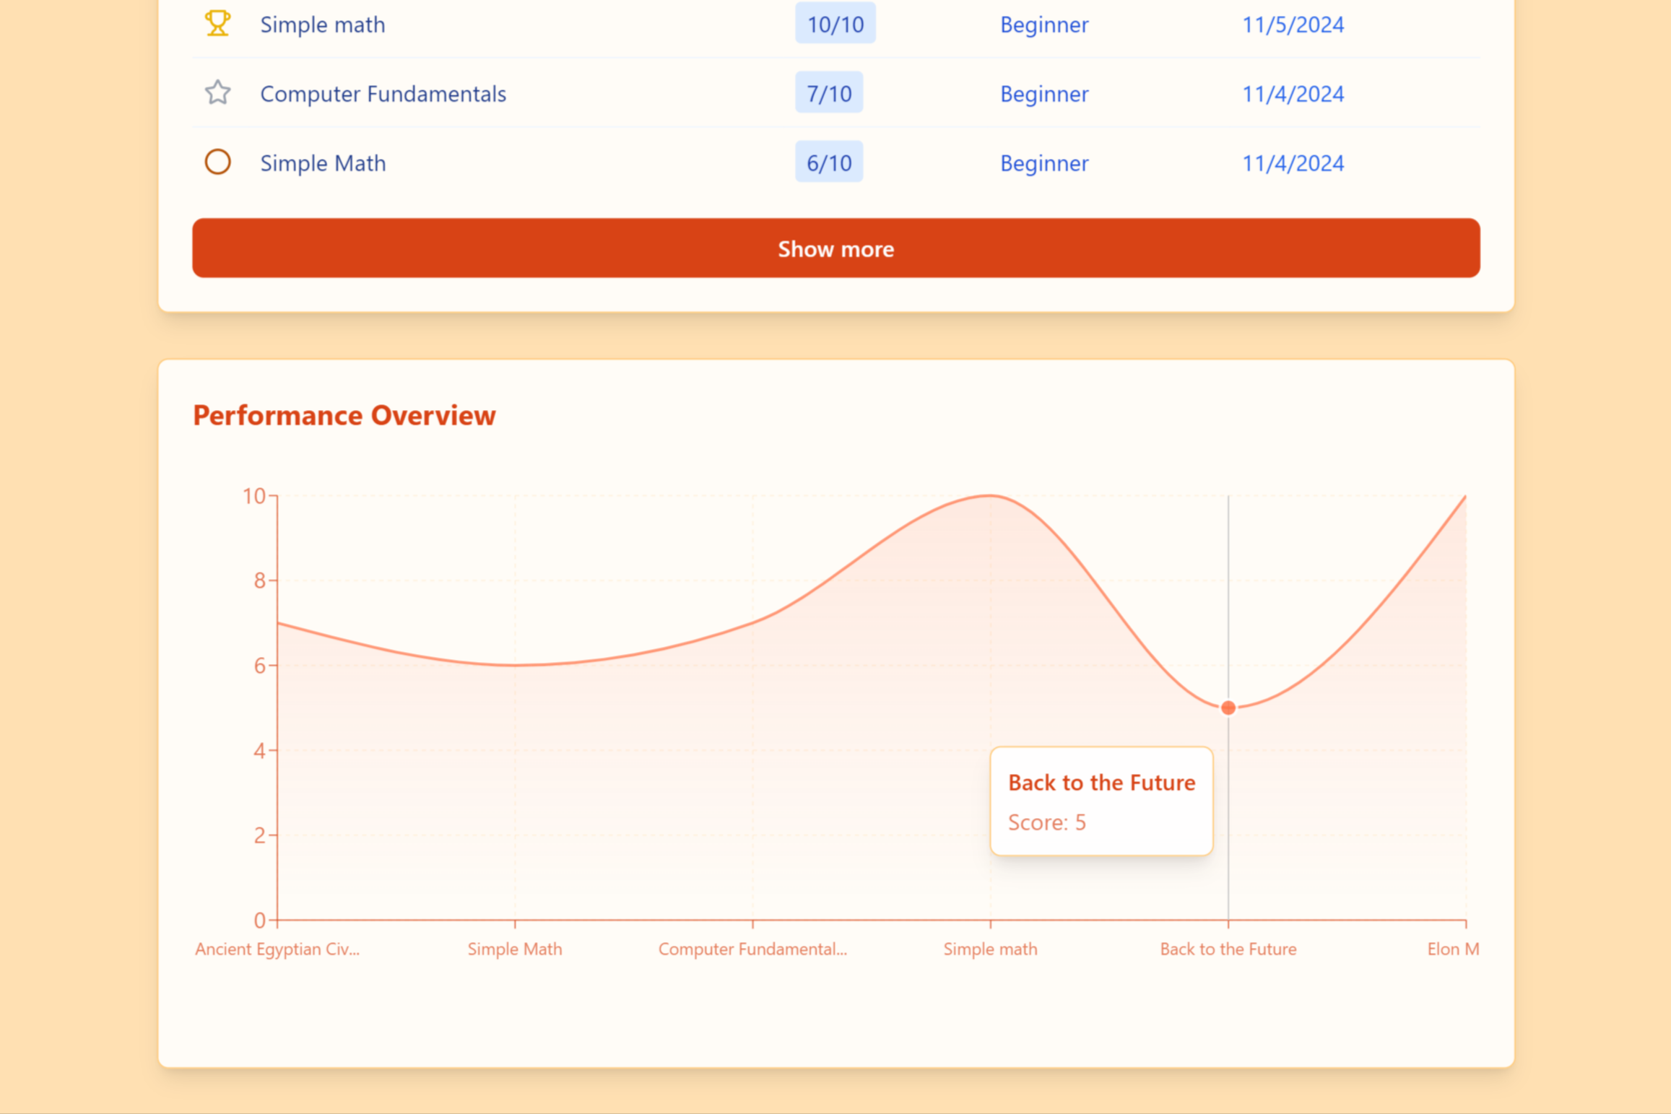Click the 6/10 score badge
The image size is (1671, 1114).
(828, 162)
